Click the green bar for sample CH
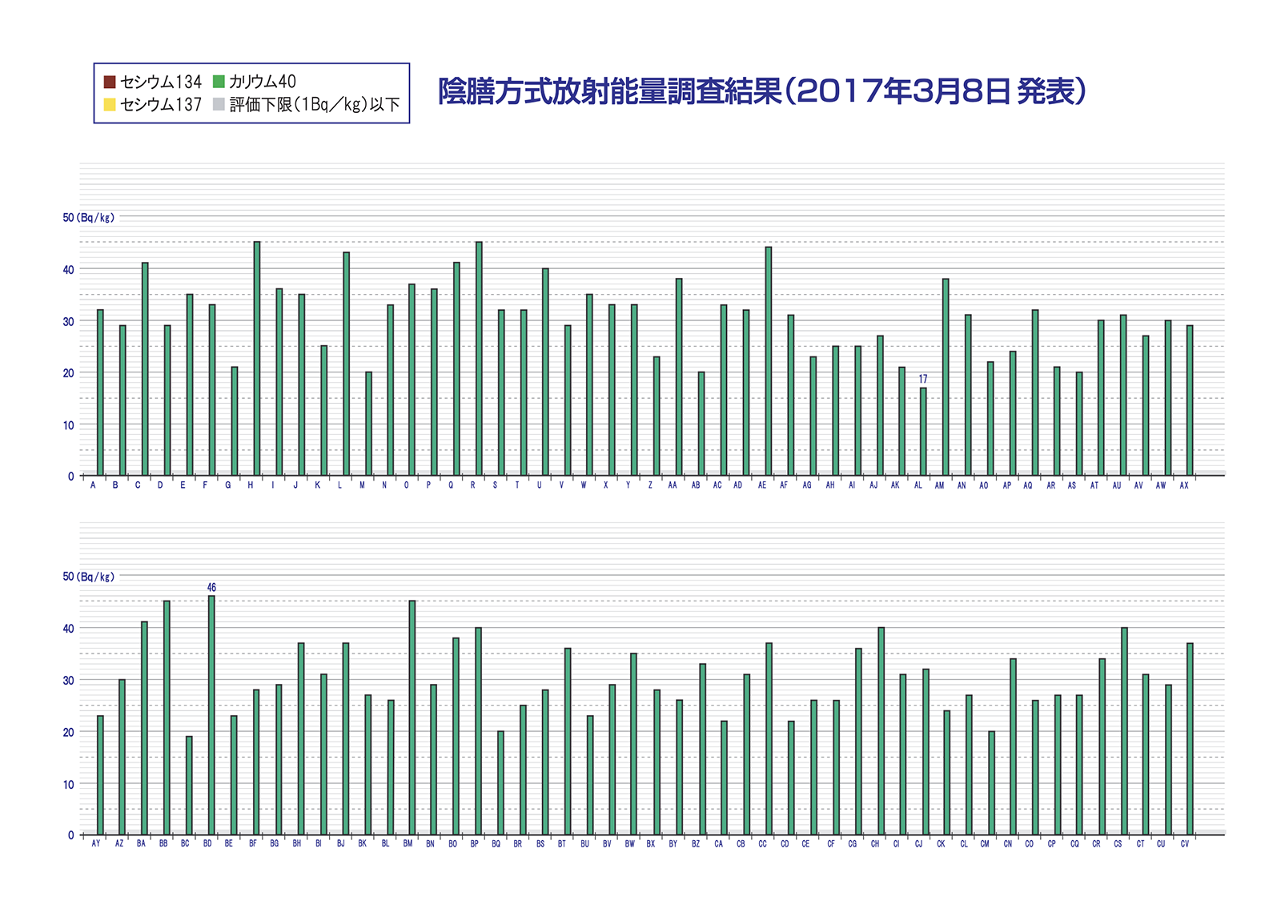Screen dimensions: 1281x913 click(881, 731)
